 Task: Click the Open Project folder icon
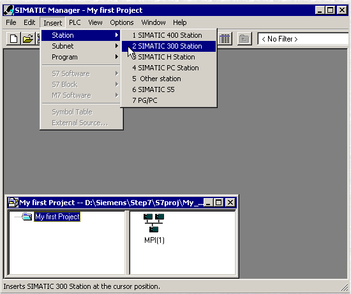pos(27,39)
